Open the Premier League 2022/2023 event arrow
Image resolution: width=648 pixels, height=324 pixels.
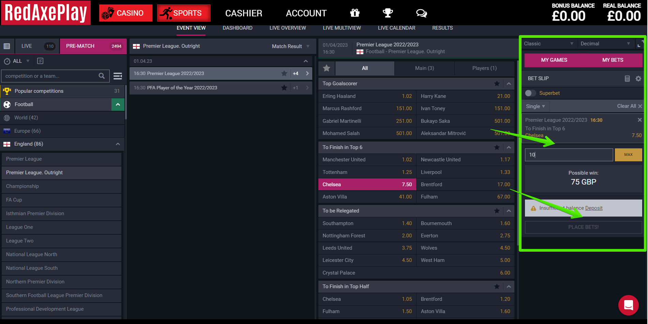click(x=307, y=73)
